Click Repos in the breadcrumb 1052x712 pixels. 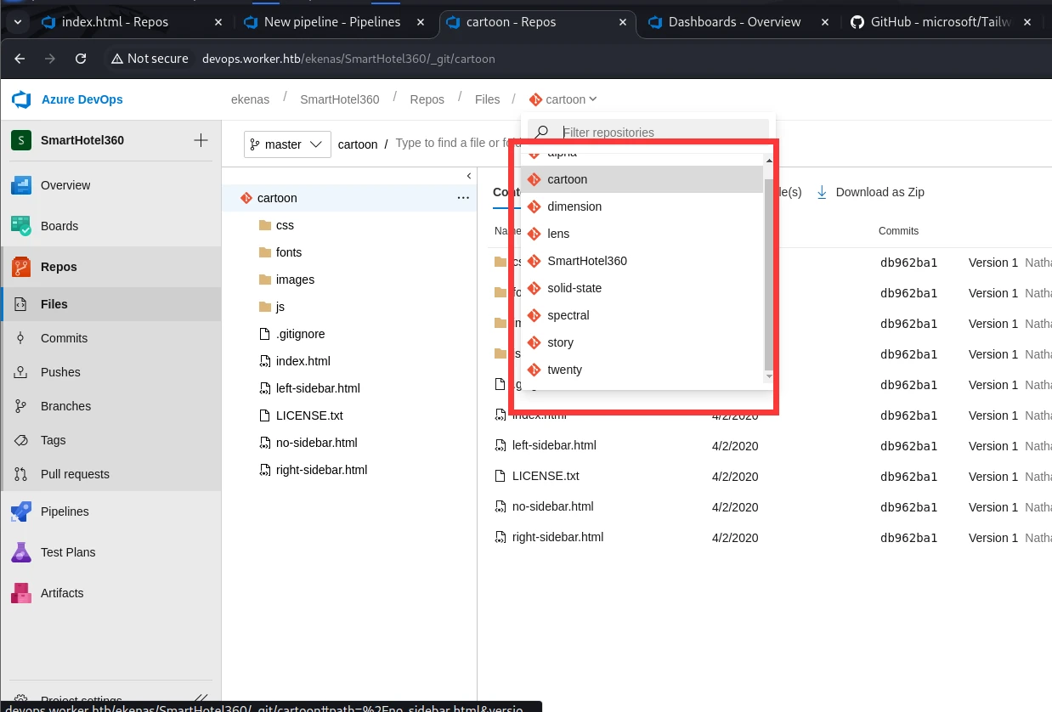427,99
